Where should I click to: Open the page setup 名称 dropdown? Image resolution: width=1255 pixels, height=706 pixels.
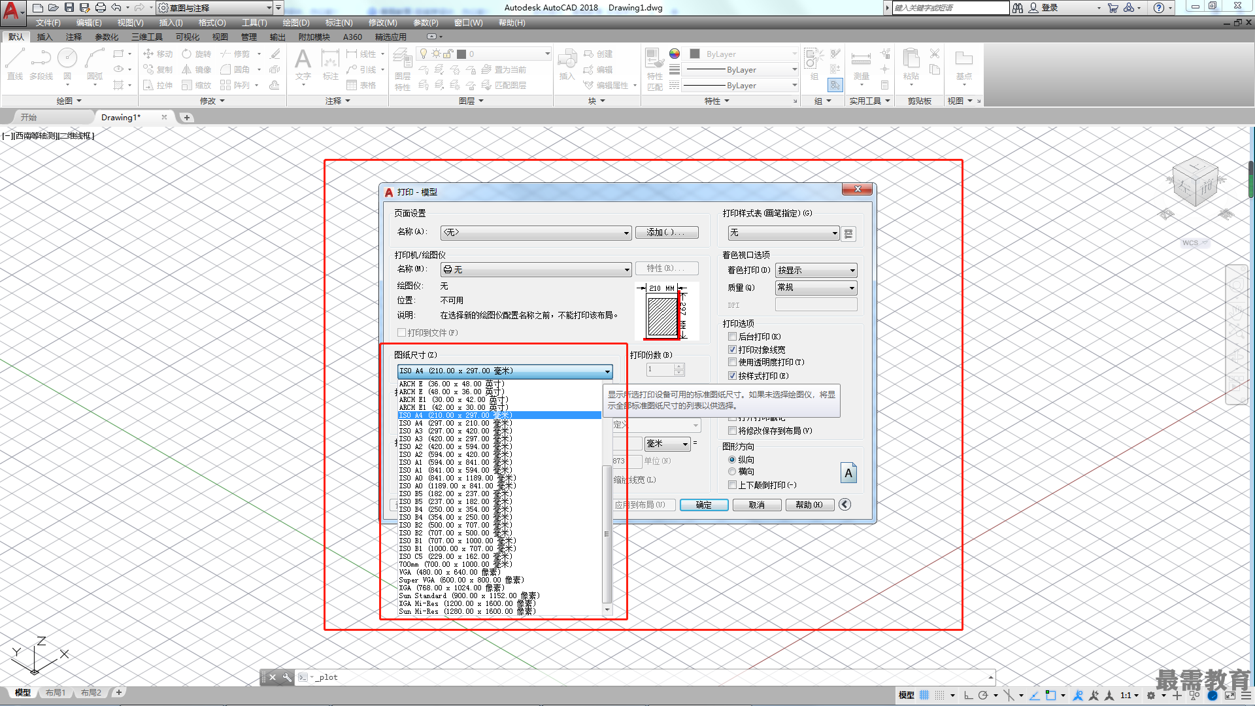coord(536,232)
